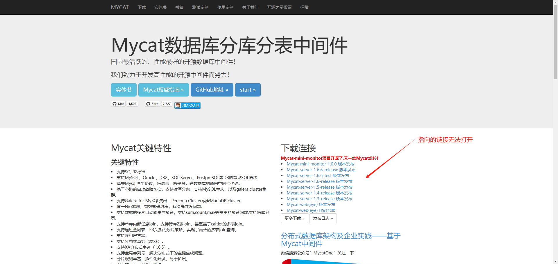The height and width of the screenshot is (264, 558).
Task: Click the GitHub地址 button
Action: click(212, 90)
